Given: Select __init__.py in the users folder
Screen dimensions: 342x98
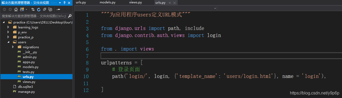Looking at the screenshot, I should 30,52.
